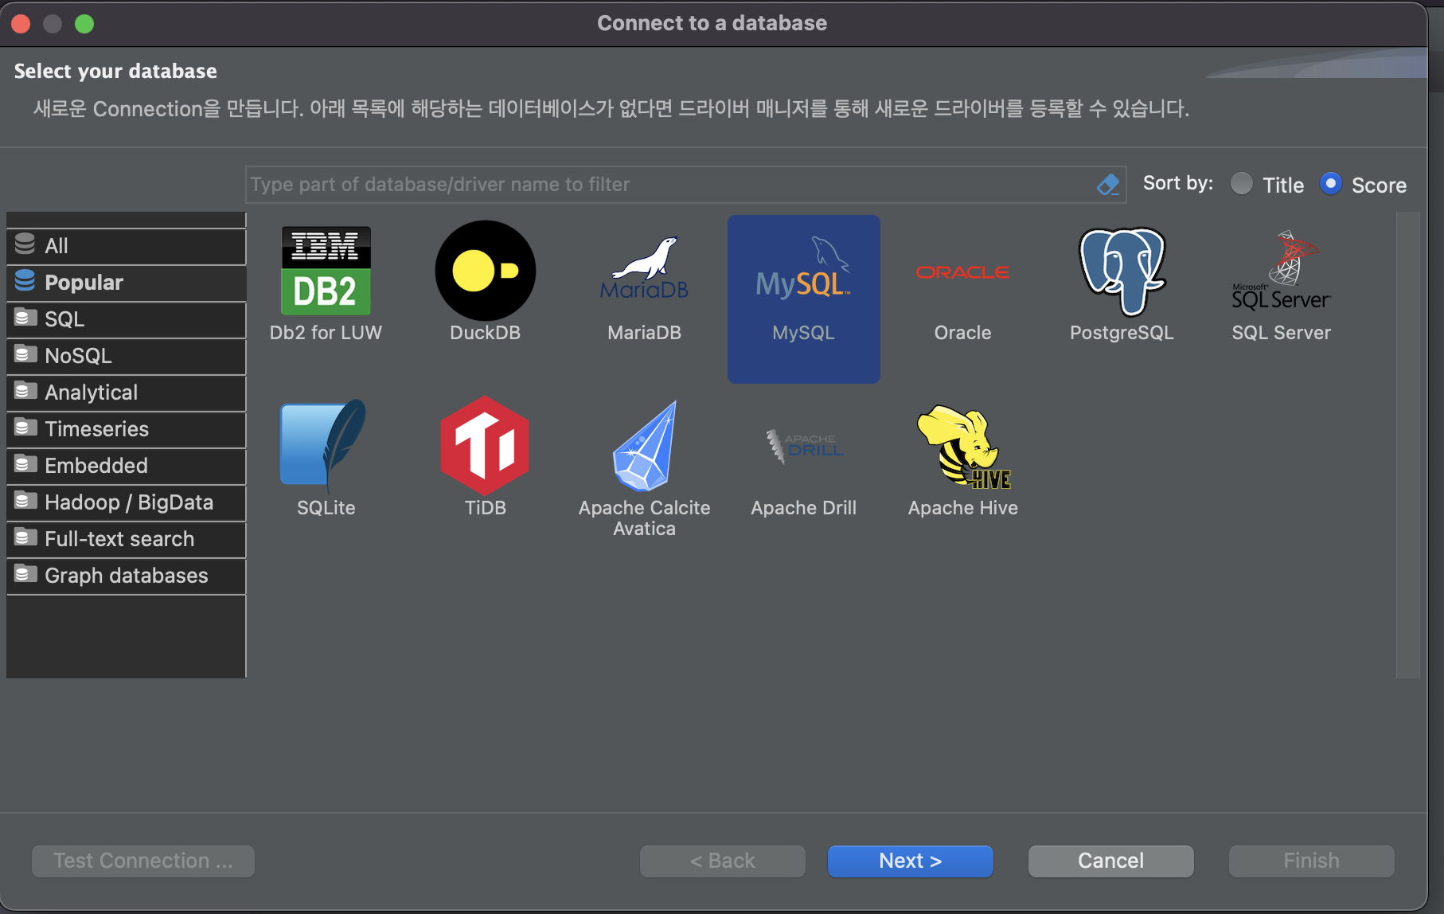Image resolution: width=1444 pixels, height=914 pixels.
Task: Click the database list vertical scrollbar
Action: (1407, 444)
